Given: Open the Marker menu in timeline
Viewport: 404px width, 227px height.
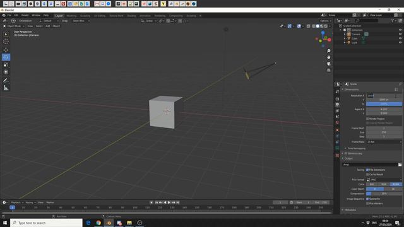Looking at the screenshot, I should coord(50,202).
